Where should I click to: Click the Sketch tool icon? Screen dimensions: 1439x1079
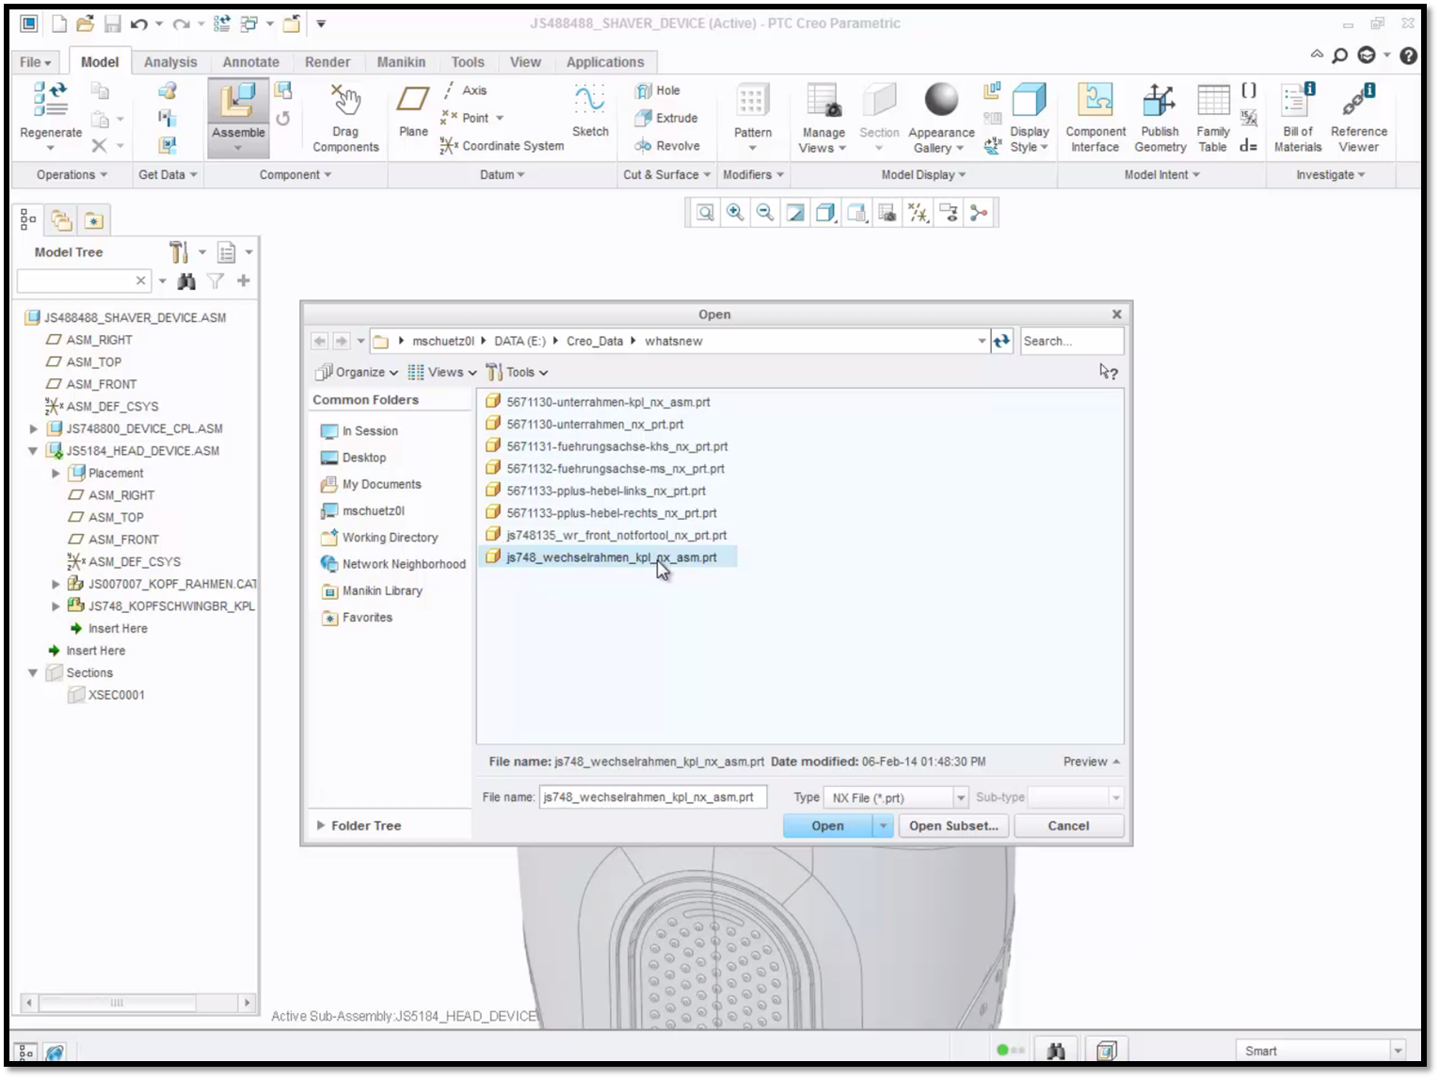tap(590, 99)
